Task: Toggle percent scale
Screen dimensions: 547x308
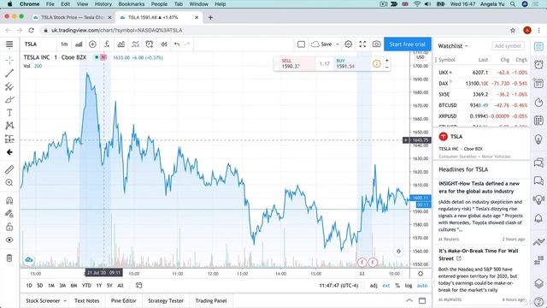Action: (397, 286)
